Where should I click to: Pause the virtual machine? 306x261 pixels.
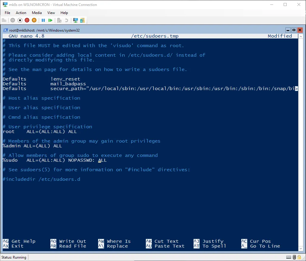coord(43,20)
